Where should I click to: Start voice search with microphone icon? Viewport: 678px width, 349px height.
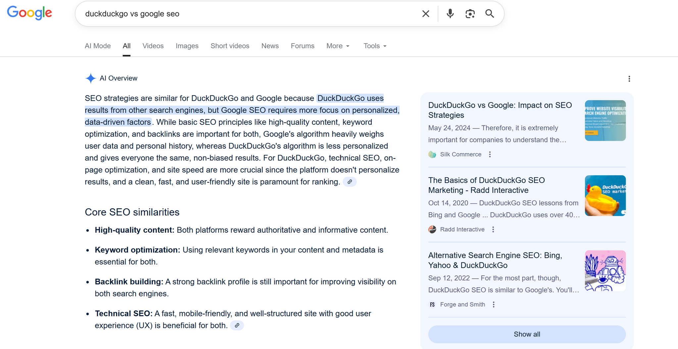(450, 14)
